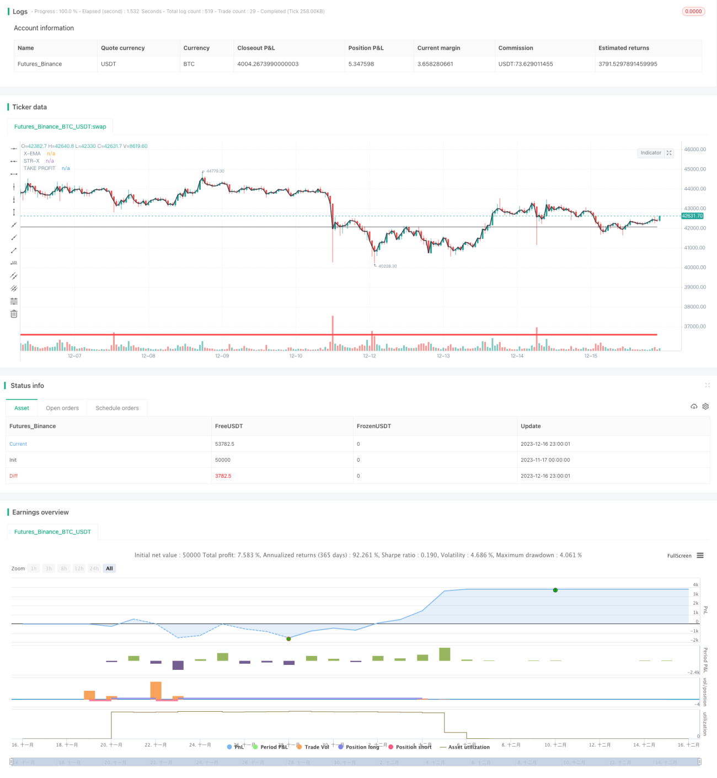Choose the Fibonacci levels drawing tool
Image resolution: width=717 pixels, height=778 pixels.
click(x=14, y=301)
